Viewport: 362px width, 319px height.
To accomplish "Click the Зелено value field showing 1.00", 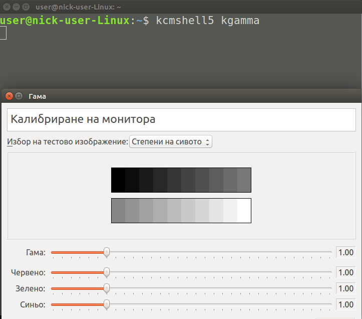I will point(345,288).
